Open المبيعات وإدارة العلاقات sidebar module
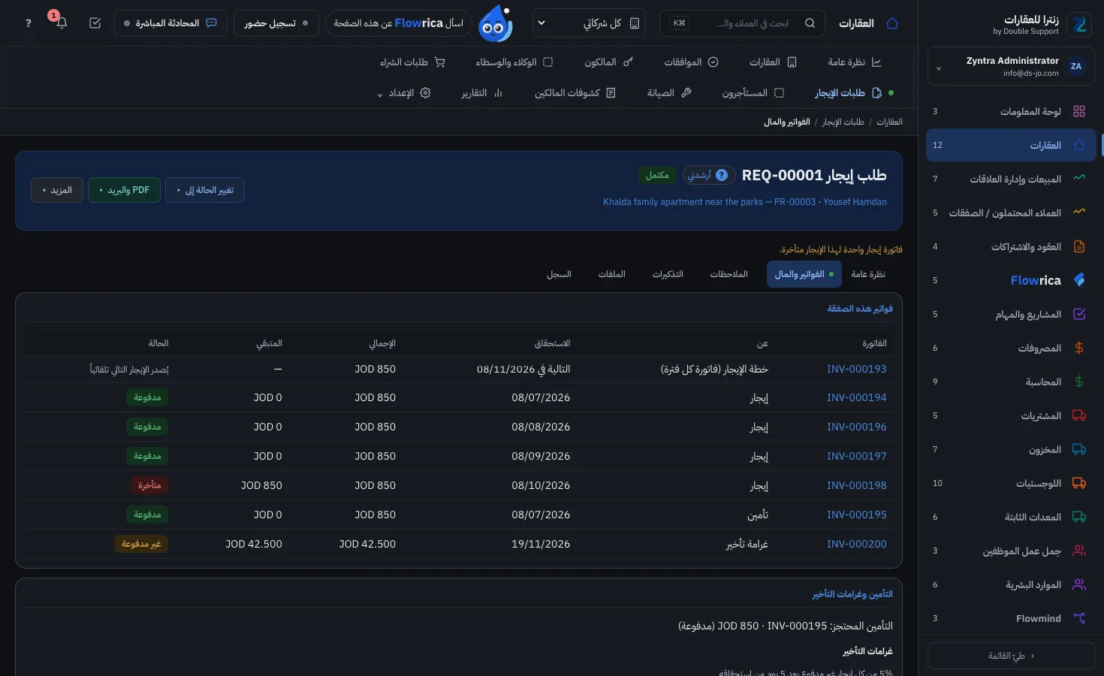The image size is (1104, 676). pos(1011,179)
